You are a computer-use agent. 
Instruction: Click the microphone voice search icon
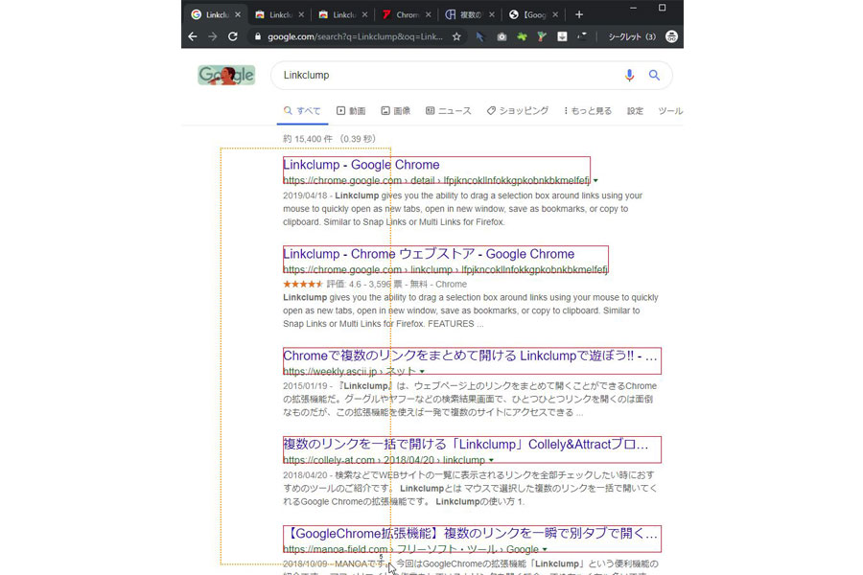[x=629, y=76]
